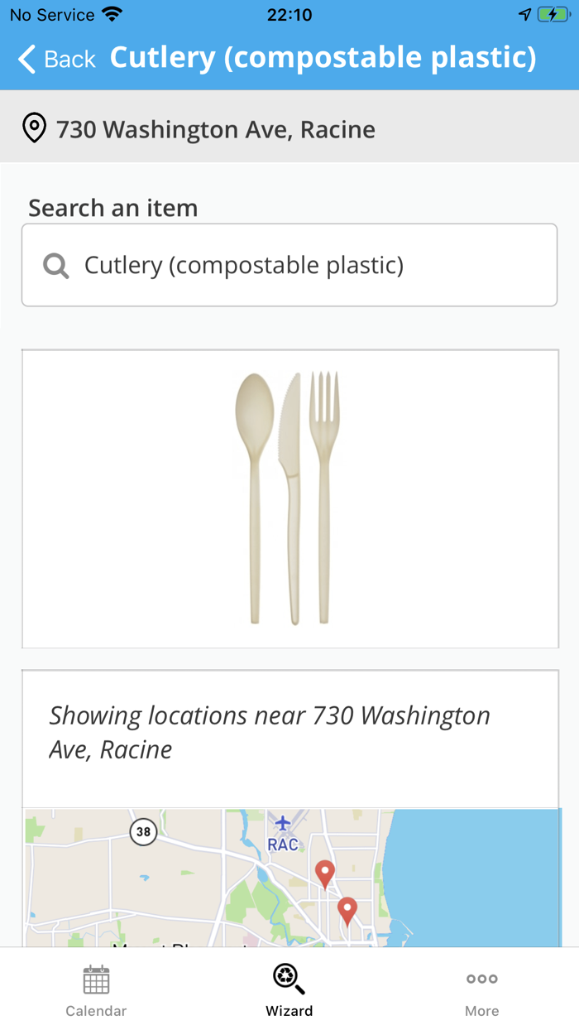Switch to the Calendar tab
The width and height of the screenshot is (579, 1030).
click(x=96, y=989)
